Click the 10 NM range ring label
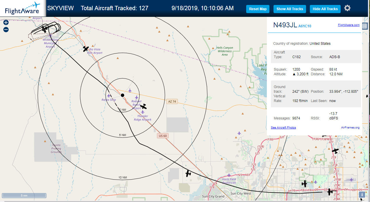The image size is (370, 202). click(122, 178)
